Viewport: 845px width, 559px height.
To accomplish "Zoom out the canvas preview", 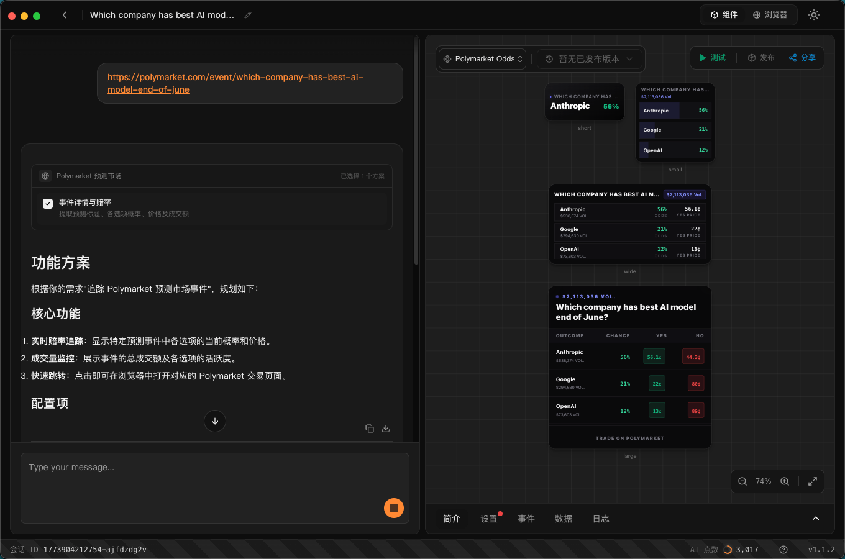I will point(742,481).
